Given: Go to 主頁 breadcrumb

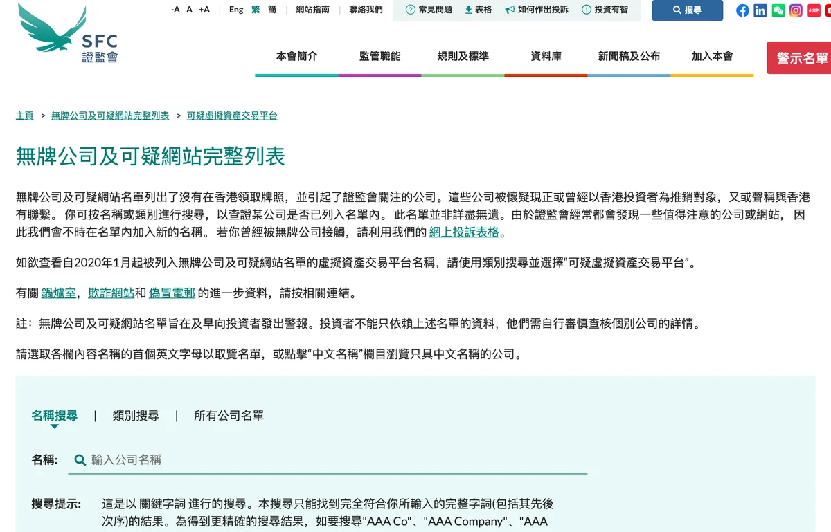Looking at the screenshot, I should 24,116.
